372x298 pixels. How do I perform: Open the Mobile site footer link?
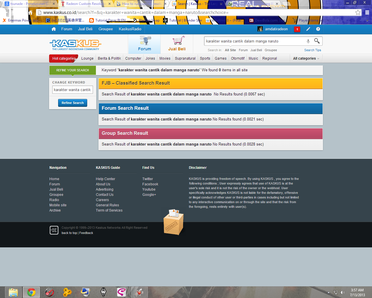[58, 205]
